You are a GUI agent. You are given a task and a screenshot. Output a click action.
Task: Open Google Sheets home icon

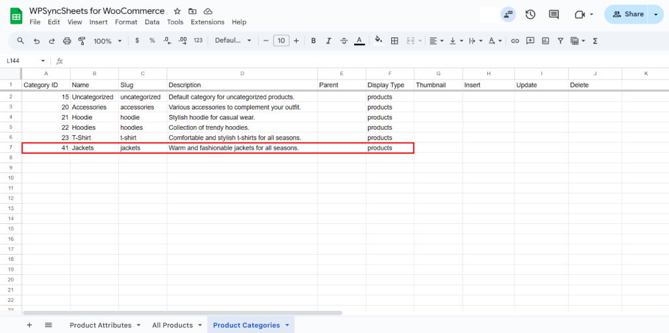coord(16,16)
